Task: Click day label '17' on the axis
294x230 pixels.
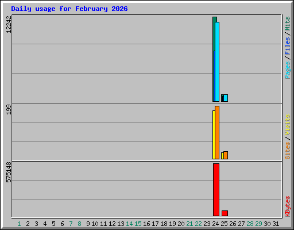Action: click(x=155, y=224)
